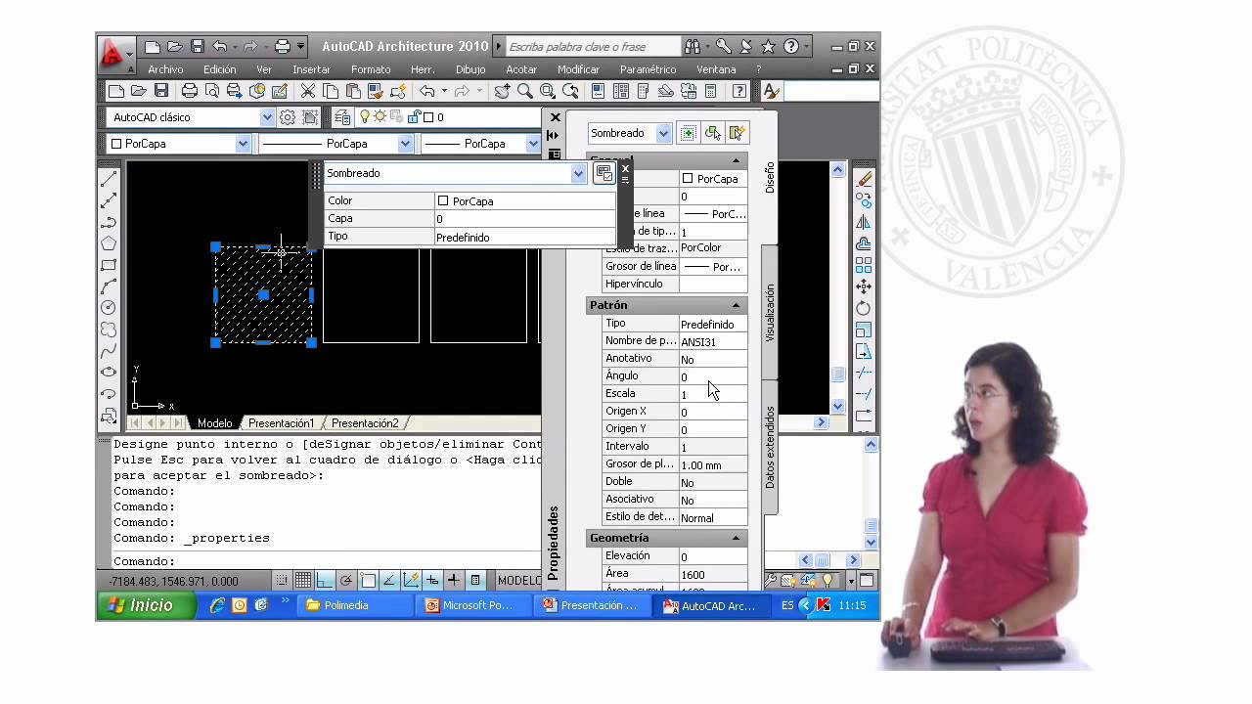The image size is (1252, 704).
Task: Open workspace settings gear icon
Action: 288,117
